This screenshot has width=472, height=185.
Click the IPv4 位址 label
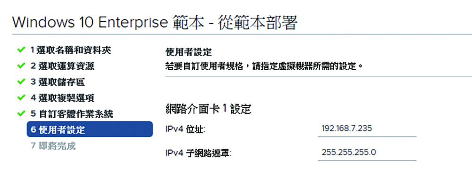tap(185, 129)
